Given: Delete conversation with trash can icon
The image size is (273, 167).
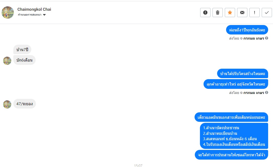Looking at the screenshot, I should click(x=218, y=13).
